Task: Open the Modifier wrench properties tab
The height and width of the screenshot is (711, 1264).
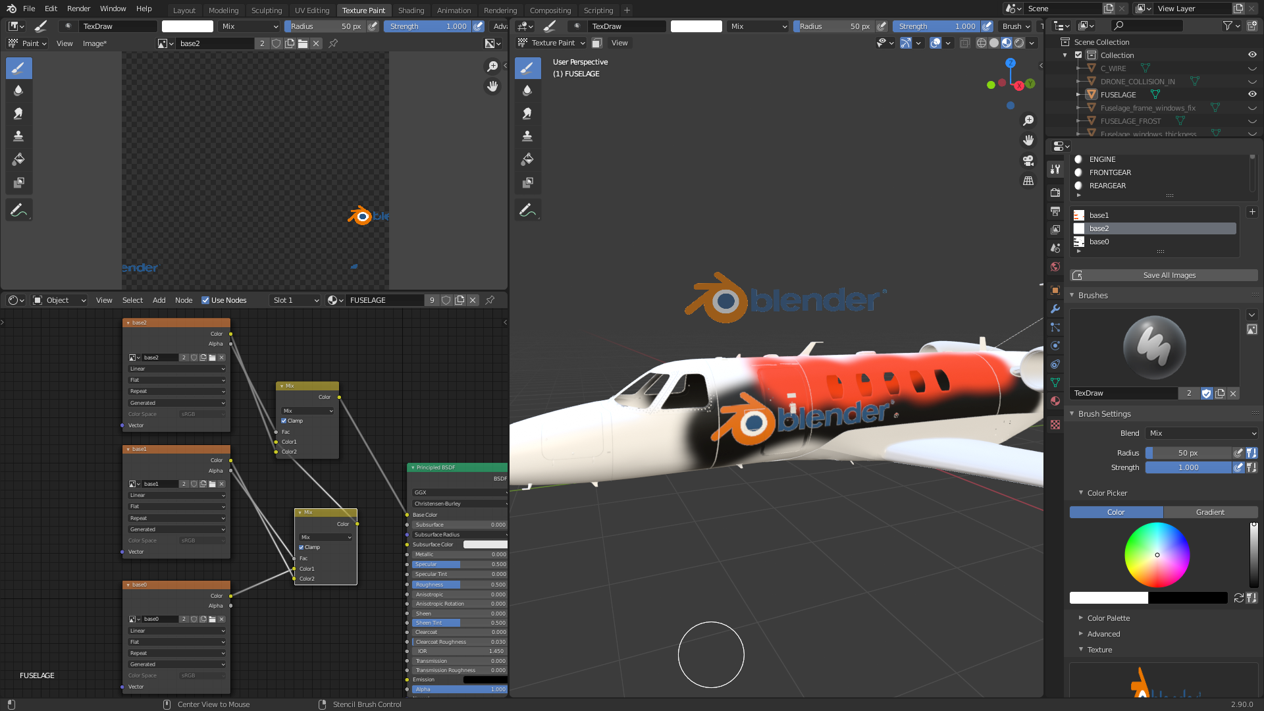Action: click(1055, 309)
